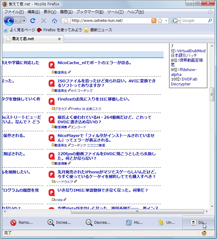Subscribe via the orange RSS feed icon
This screenshot has width=217, height=239.
[x=154, y=21]
